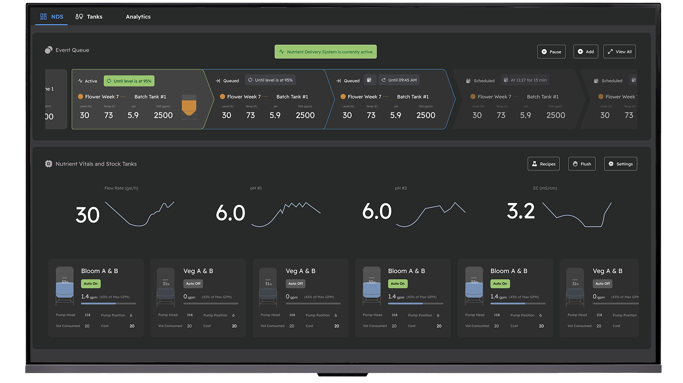Viewport: 683px width, 383px height.
Task: Open the nutrient Settings button
Action: pos(621,164)
